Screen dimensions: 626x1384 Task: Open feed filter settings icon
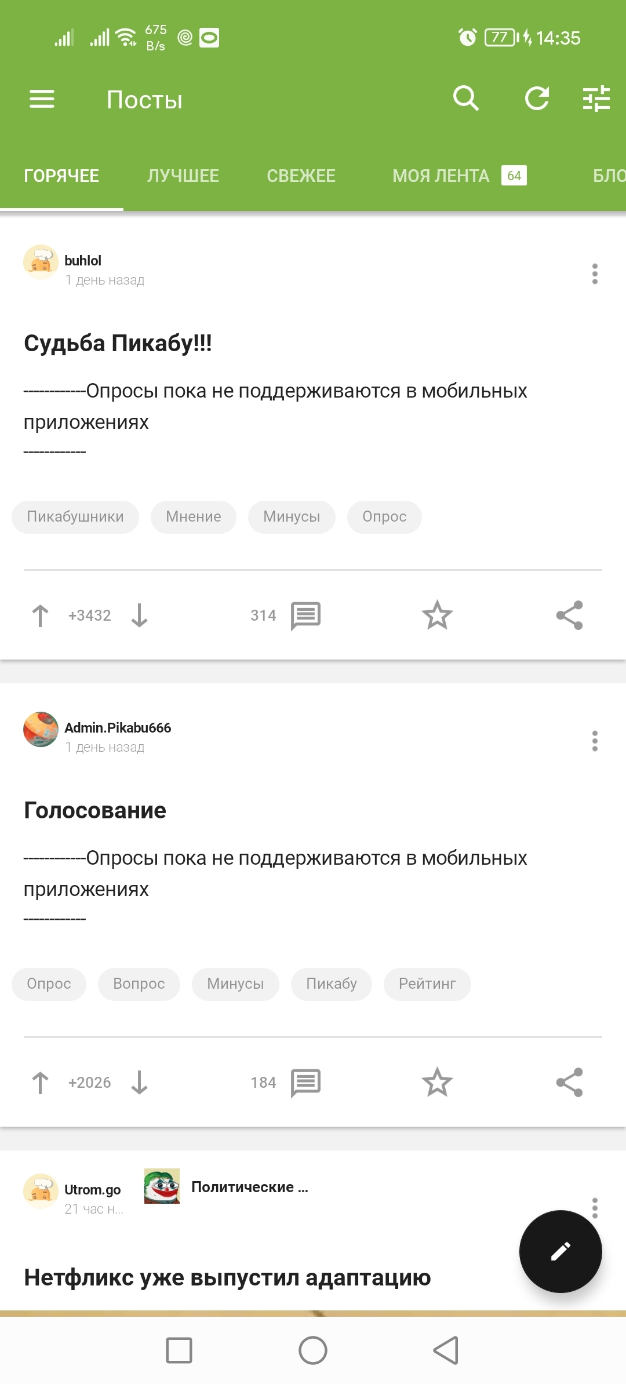pyautogui.click(x=596, y=99)
